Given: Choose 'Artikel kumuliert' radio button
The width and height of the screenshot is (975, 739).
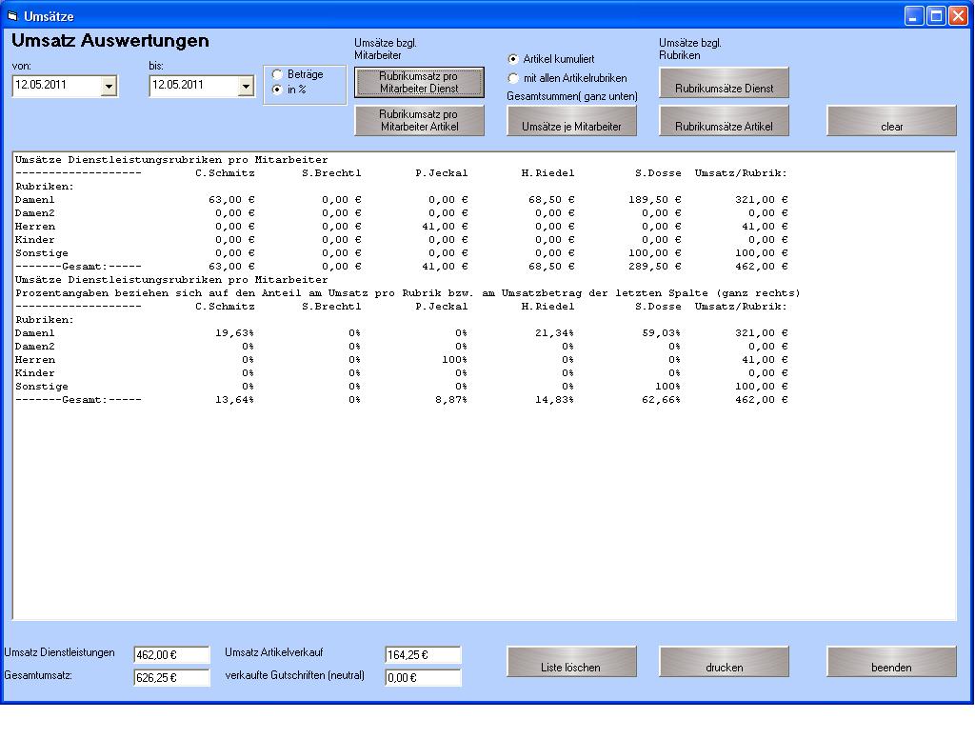Looking at the screenshot, I should [514, 59].
